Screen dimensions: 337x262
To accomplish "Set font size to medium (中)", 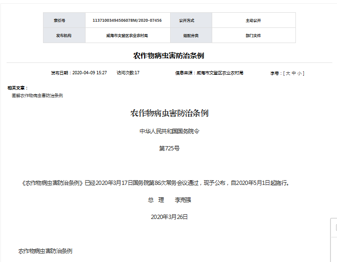I will coord(294,73).
